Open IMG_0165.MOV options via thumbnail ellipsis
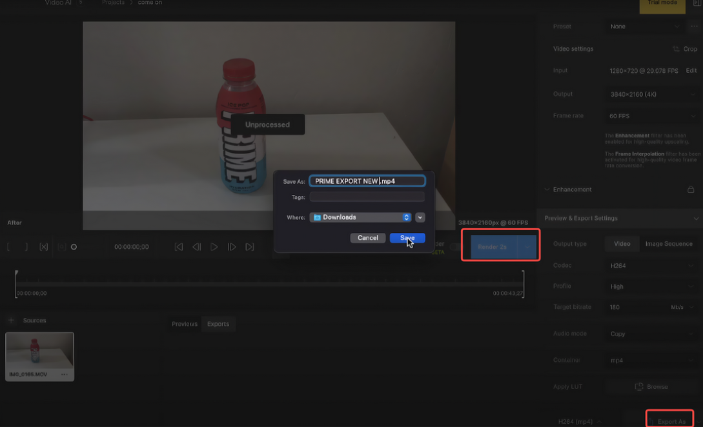The image size is (703, 427). pos(64,374)
